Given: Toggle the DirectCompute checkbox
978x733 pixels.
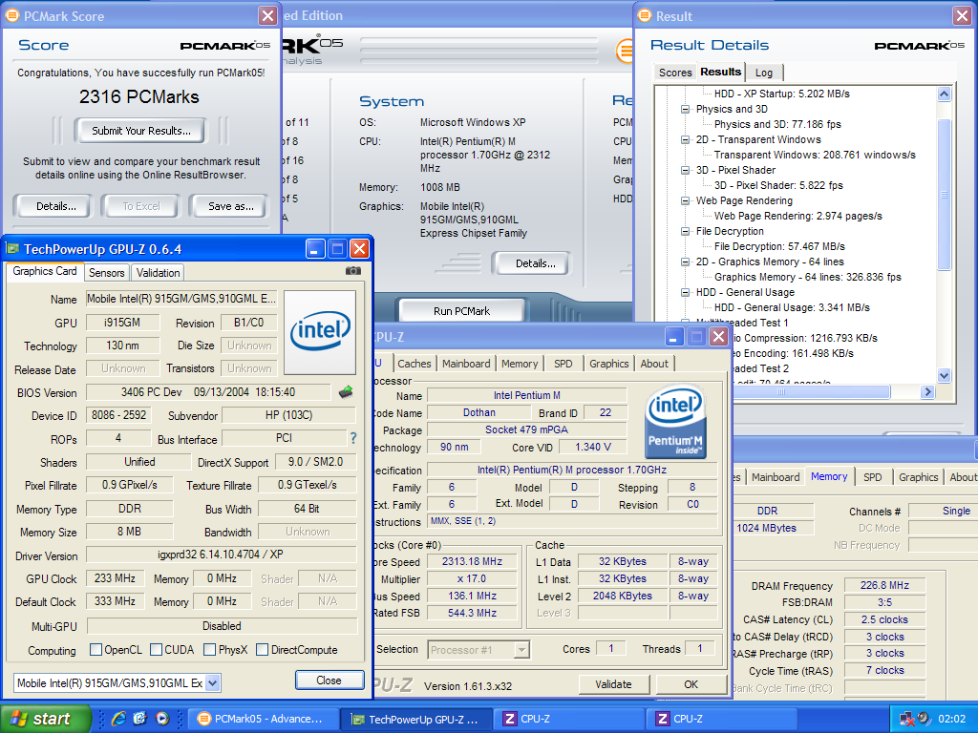Looking at the screenshot, I should click(x=263, y=649).
